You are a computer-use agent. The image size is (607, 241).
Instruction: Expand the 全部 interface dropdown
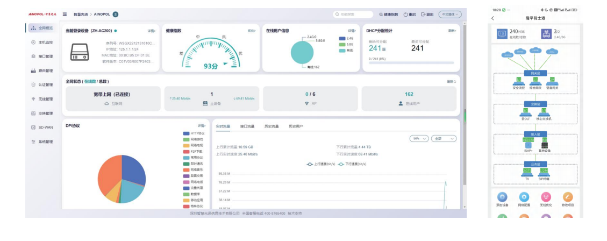(x=444, y=138)
